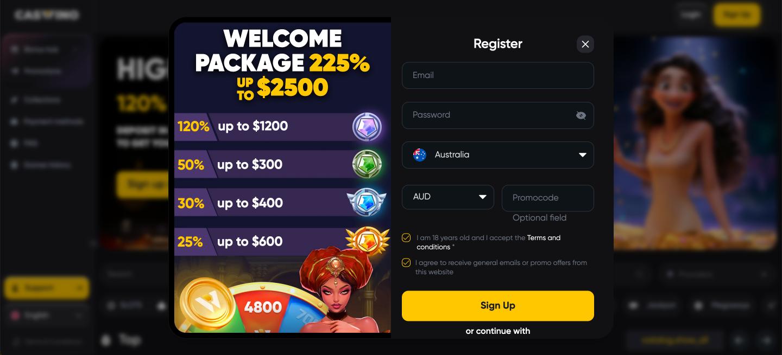Close the Register dialog
Screen dimensions: 782x355
pos(585,44)
